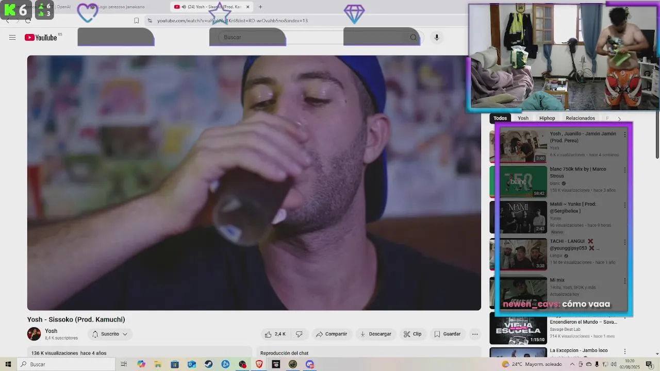660x371 pixels.
Task: Open 'Mi mix' playlist title
Action: point(557,280)
